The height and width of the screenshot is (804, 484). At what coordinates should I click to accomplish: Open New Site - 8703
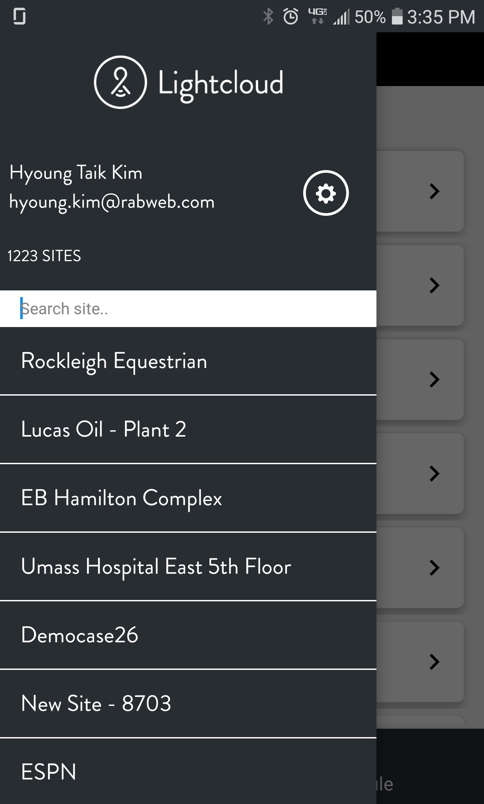pyautogui.click(x=96, y=703)
